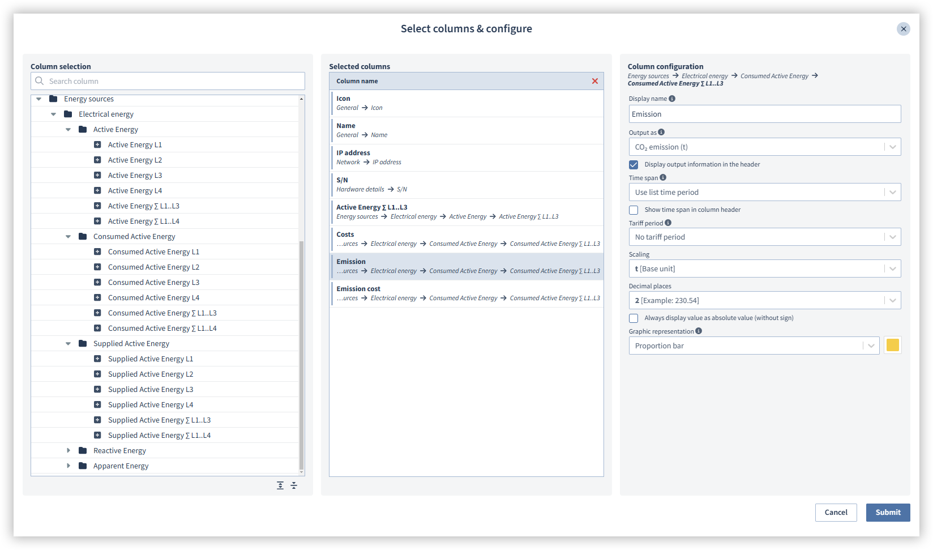Click the Submit button

[887, 513]
